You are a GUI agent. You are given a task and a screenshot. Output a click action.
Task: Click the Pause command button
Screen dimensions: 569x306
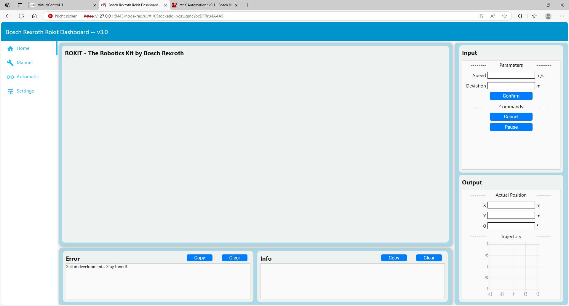511,127
